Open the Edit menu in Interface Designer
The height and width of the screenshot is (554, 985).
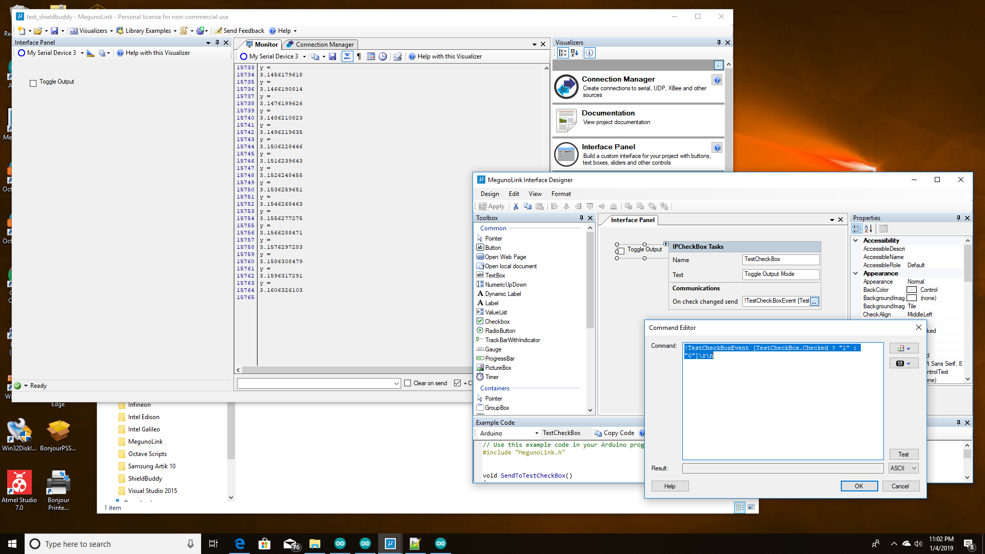[x=514, y=194]
